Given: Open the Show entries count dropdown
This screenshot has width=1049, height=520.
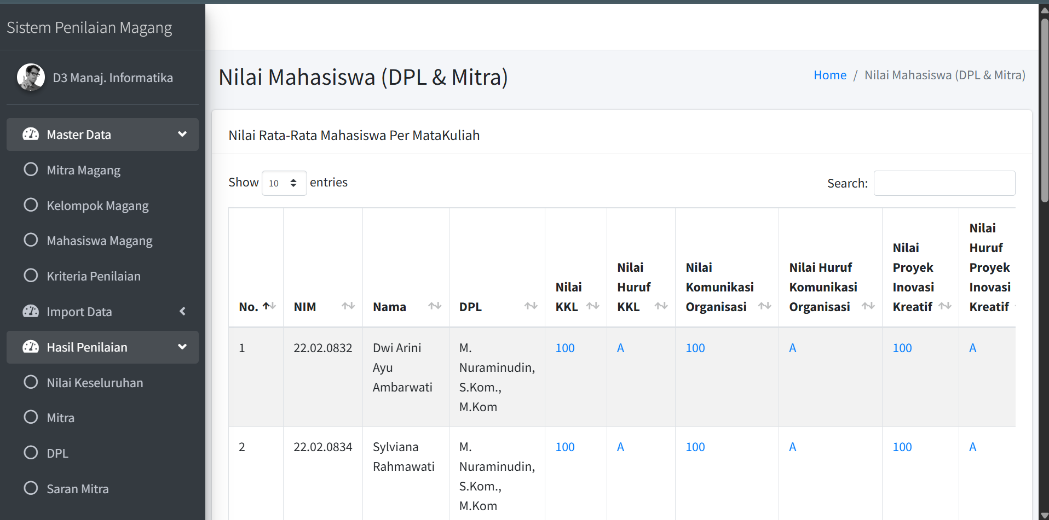Looking at the screenshot, I should [x=284, y=183].
